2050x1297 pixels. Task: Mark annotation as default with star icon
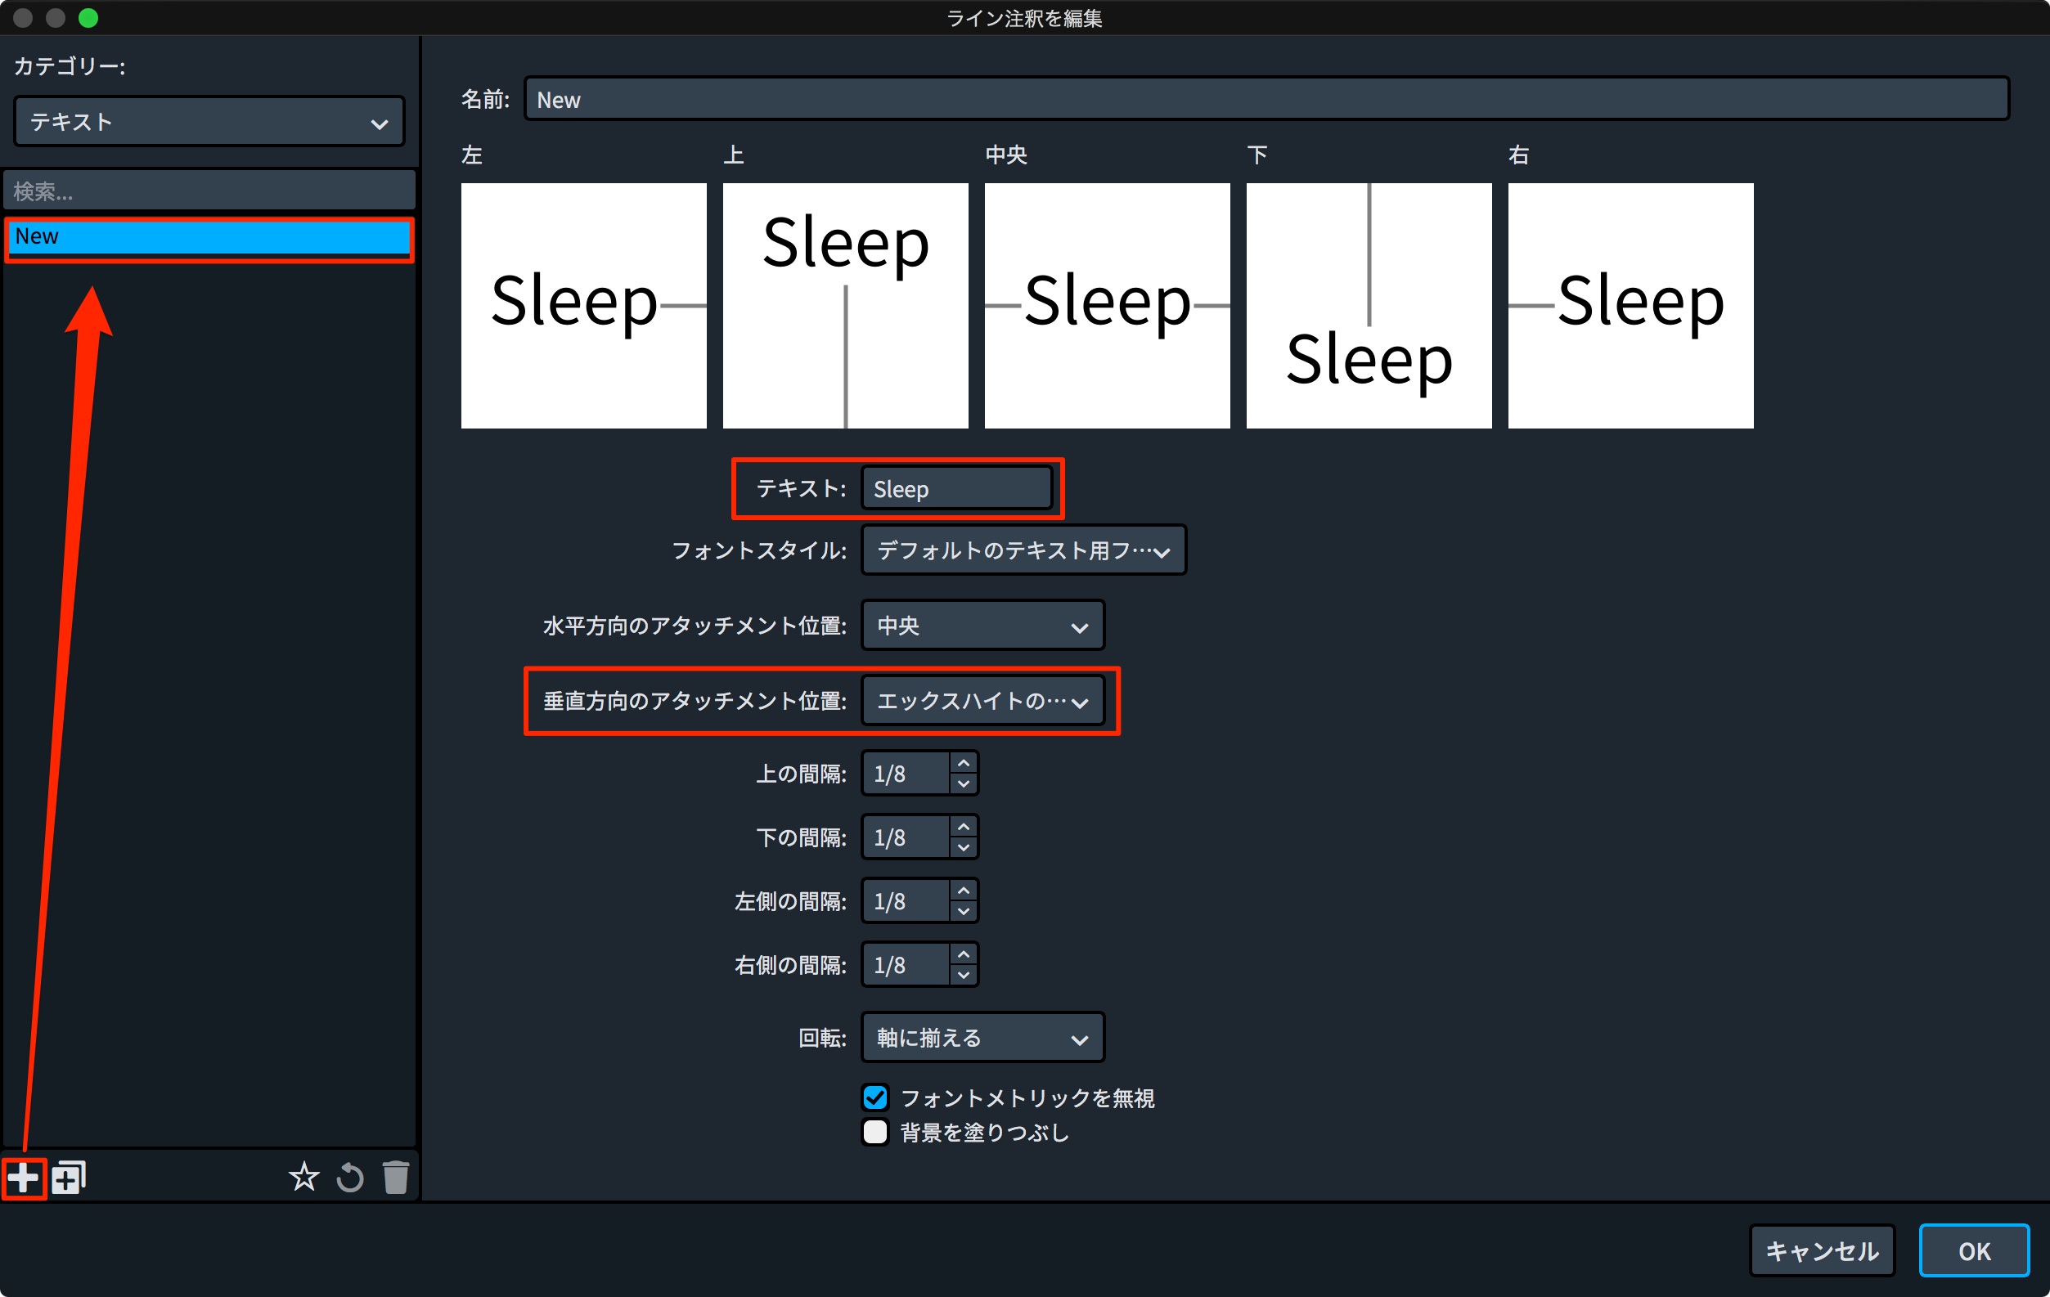[x=304, y=1178]
